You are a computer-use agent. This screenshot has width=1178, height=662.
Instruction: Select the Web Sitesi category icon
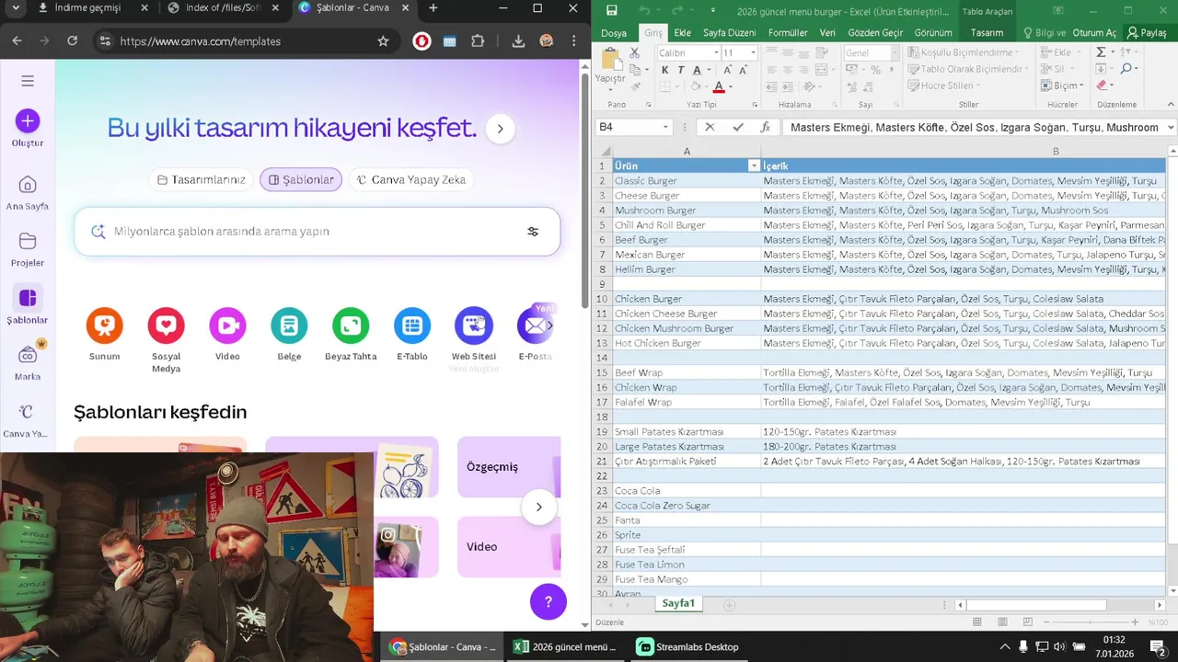pos(474,325)
